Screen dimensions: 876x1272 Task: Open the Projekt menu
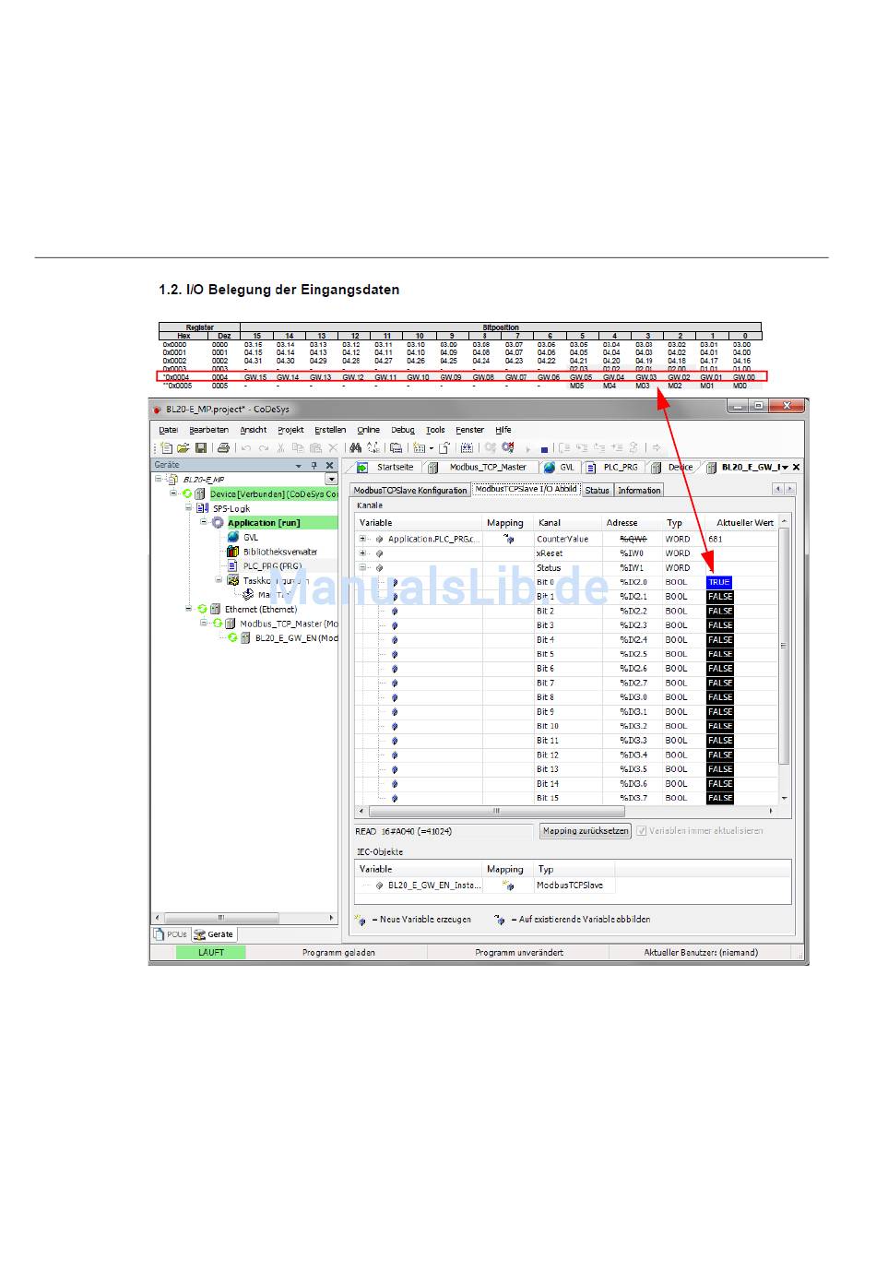click(x=290, y=430)
